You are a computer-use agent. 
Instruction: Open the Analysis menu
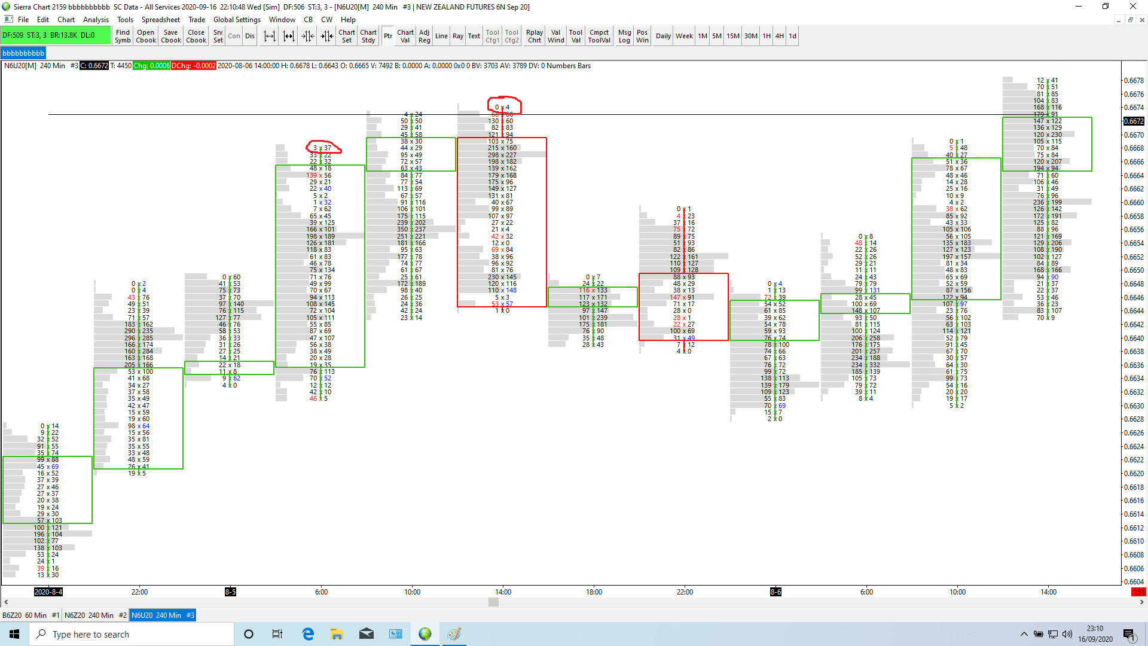(96, 20)
